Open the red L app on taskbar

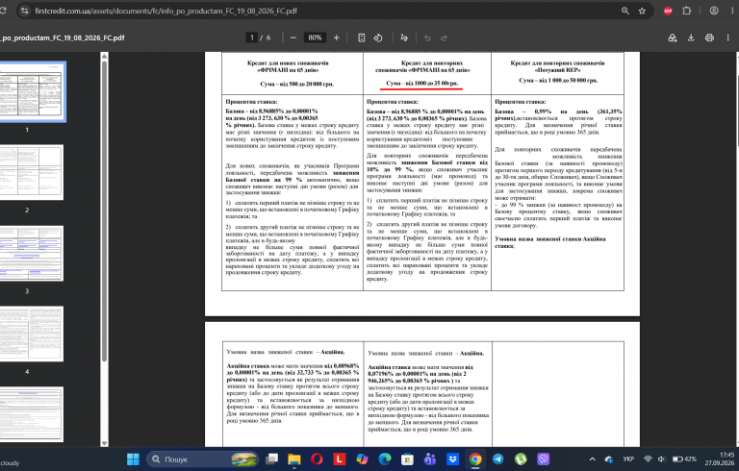tap(340, 459)
